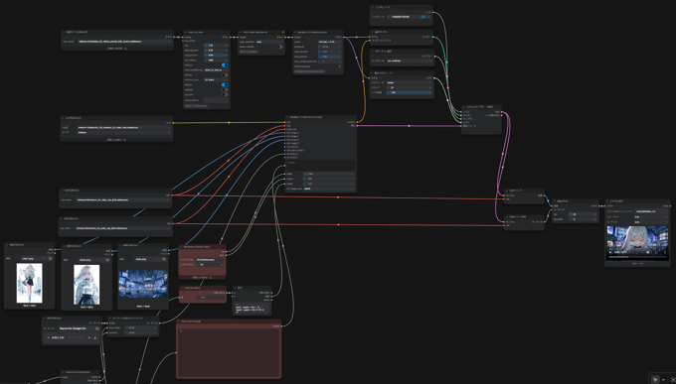Collapse the audio load node chevron
Image resolution: width=676 pixels, height=384 pixels.
click(45, 319)
